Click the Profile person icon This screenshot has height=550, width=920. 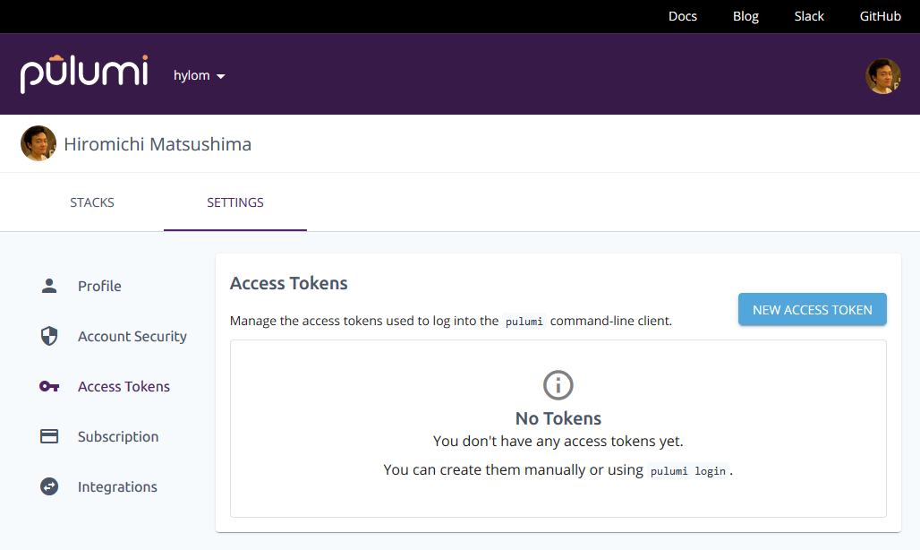coord(49,286)
